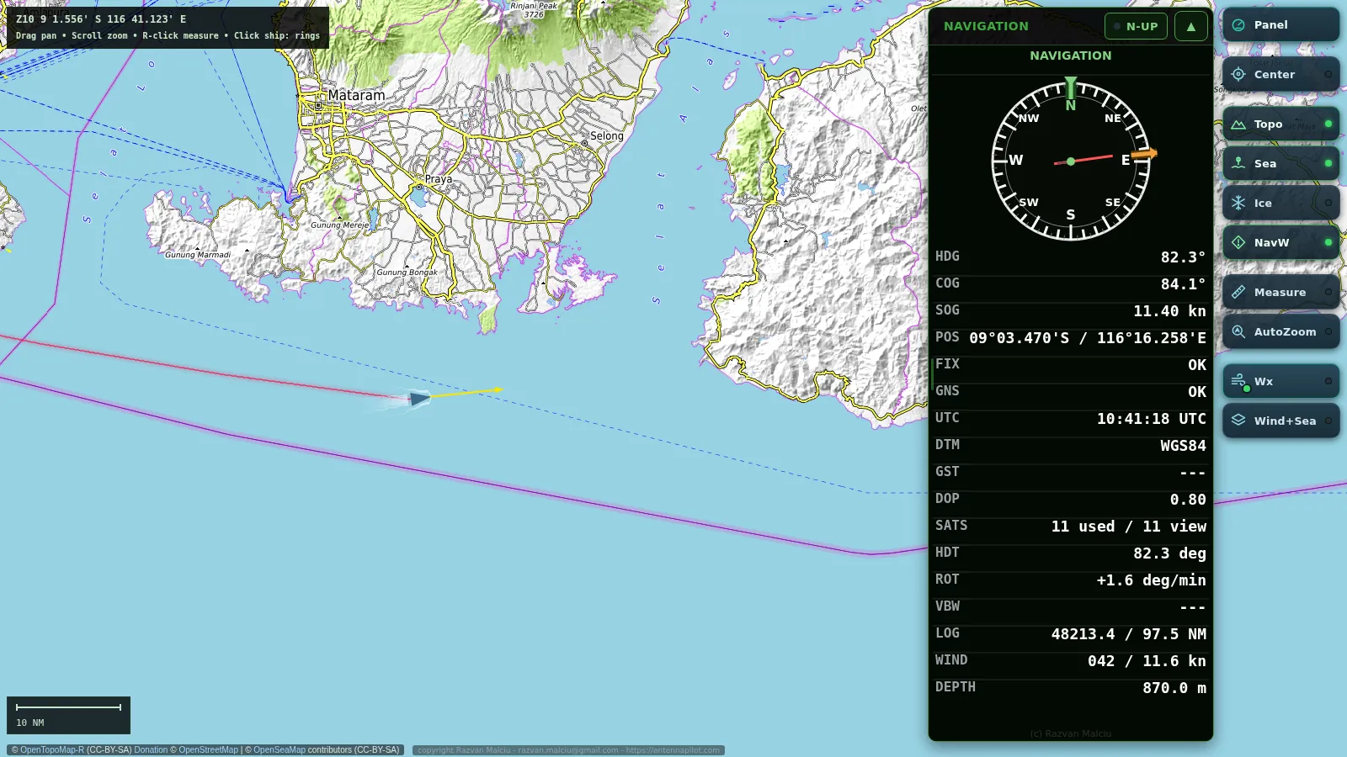
Task: Click the Ice snowflake icon
Action: click(1238, 203)
